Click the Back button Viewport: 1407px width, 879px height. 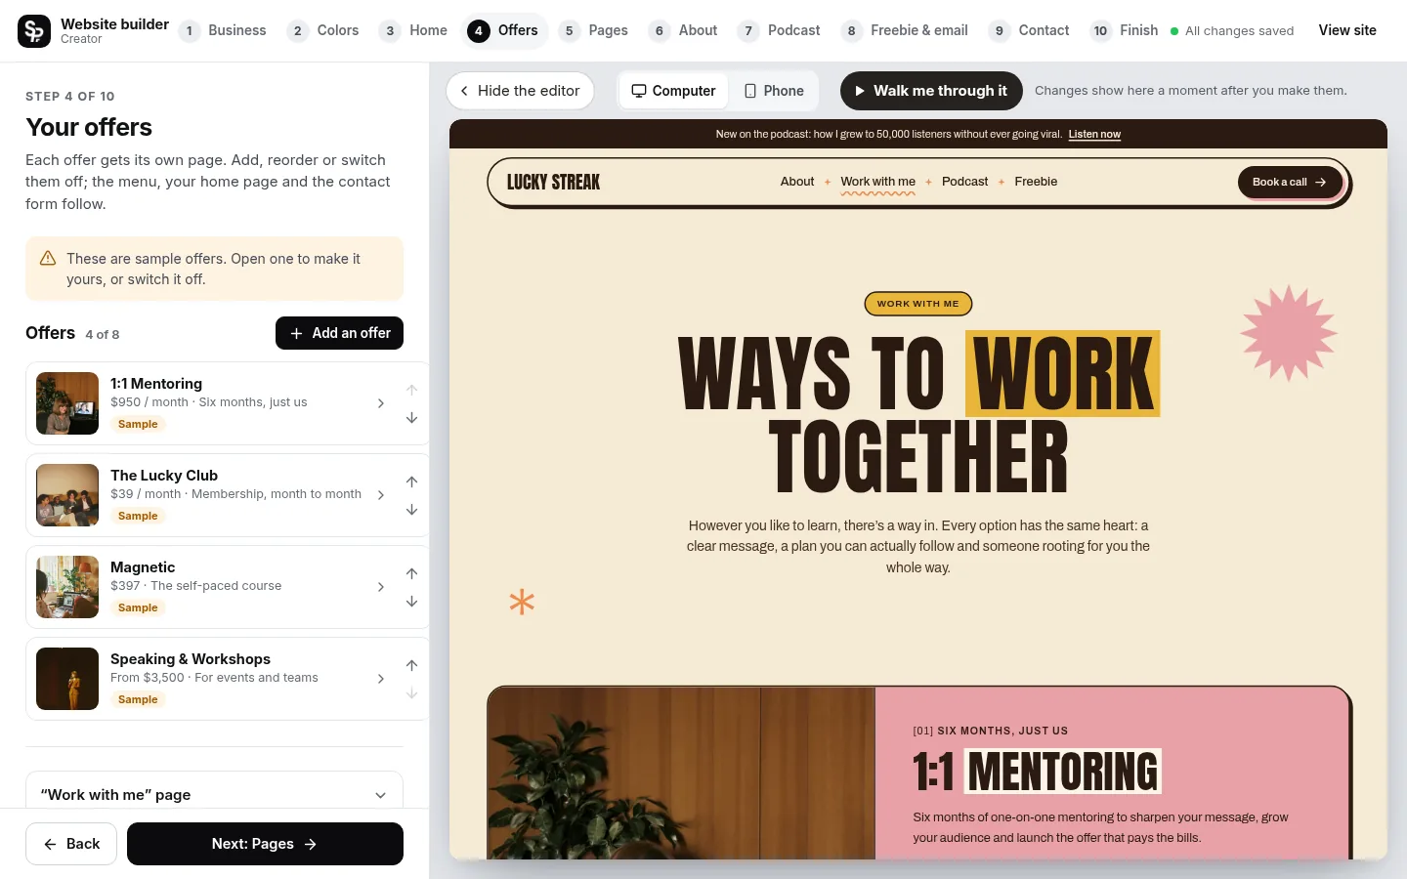tap(71, 844)
